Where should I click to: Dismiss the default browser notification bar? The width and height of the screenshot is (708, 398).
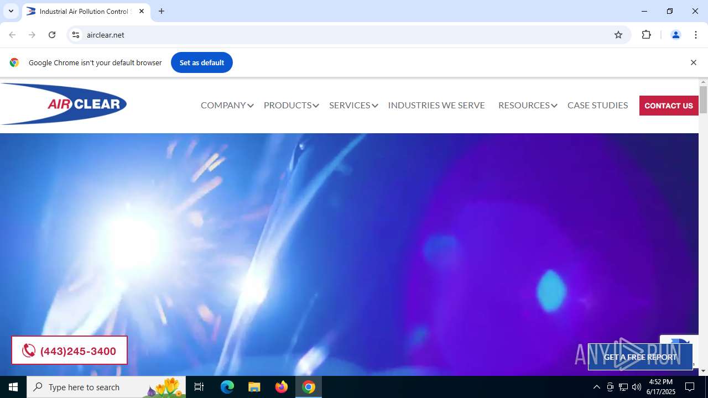click(693, 62)
